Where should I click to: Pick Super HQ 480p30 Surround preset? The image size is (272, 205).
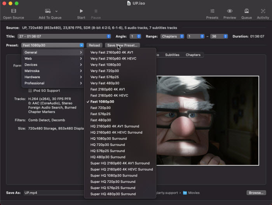coord(120,194)
